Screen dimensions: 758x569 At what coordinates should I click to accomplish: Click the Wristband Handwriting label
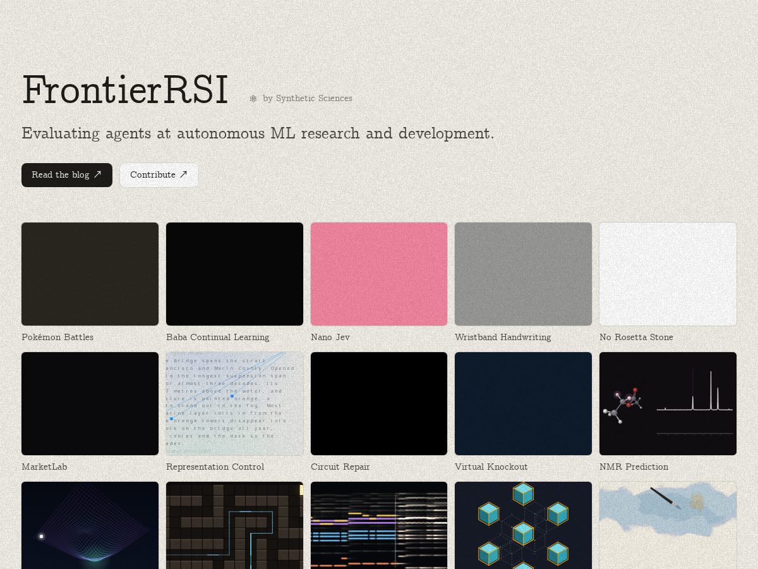tap(503, 338)
